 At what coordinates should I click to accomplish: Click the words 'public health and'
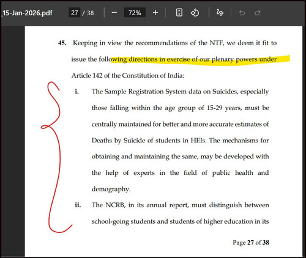click(241, 173)
